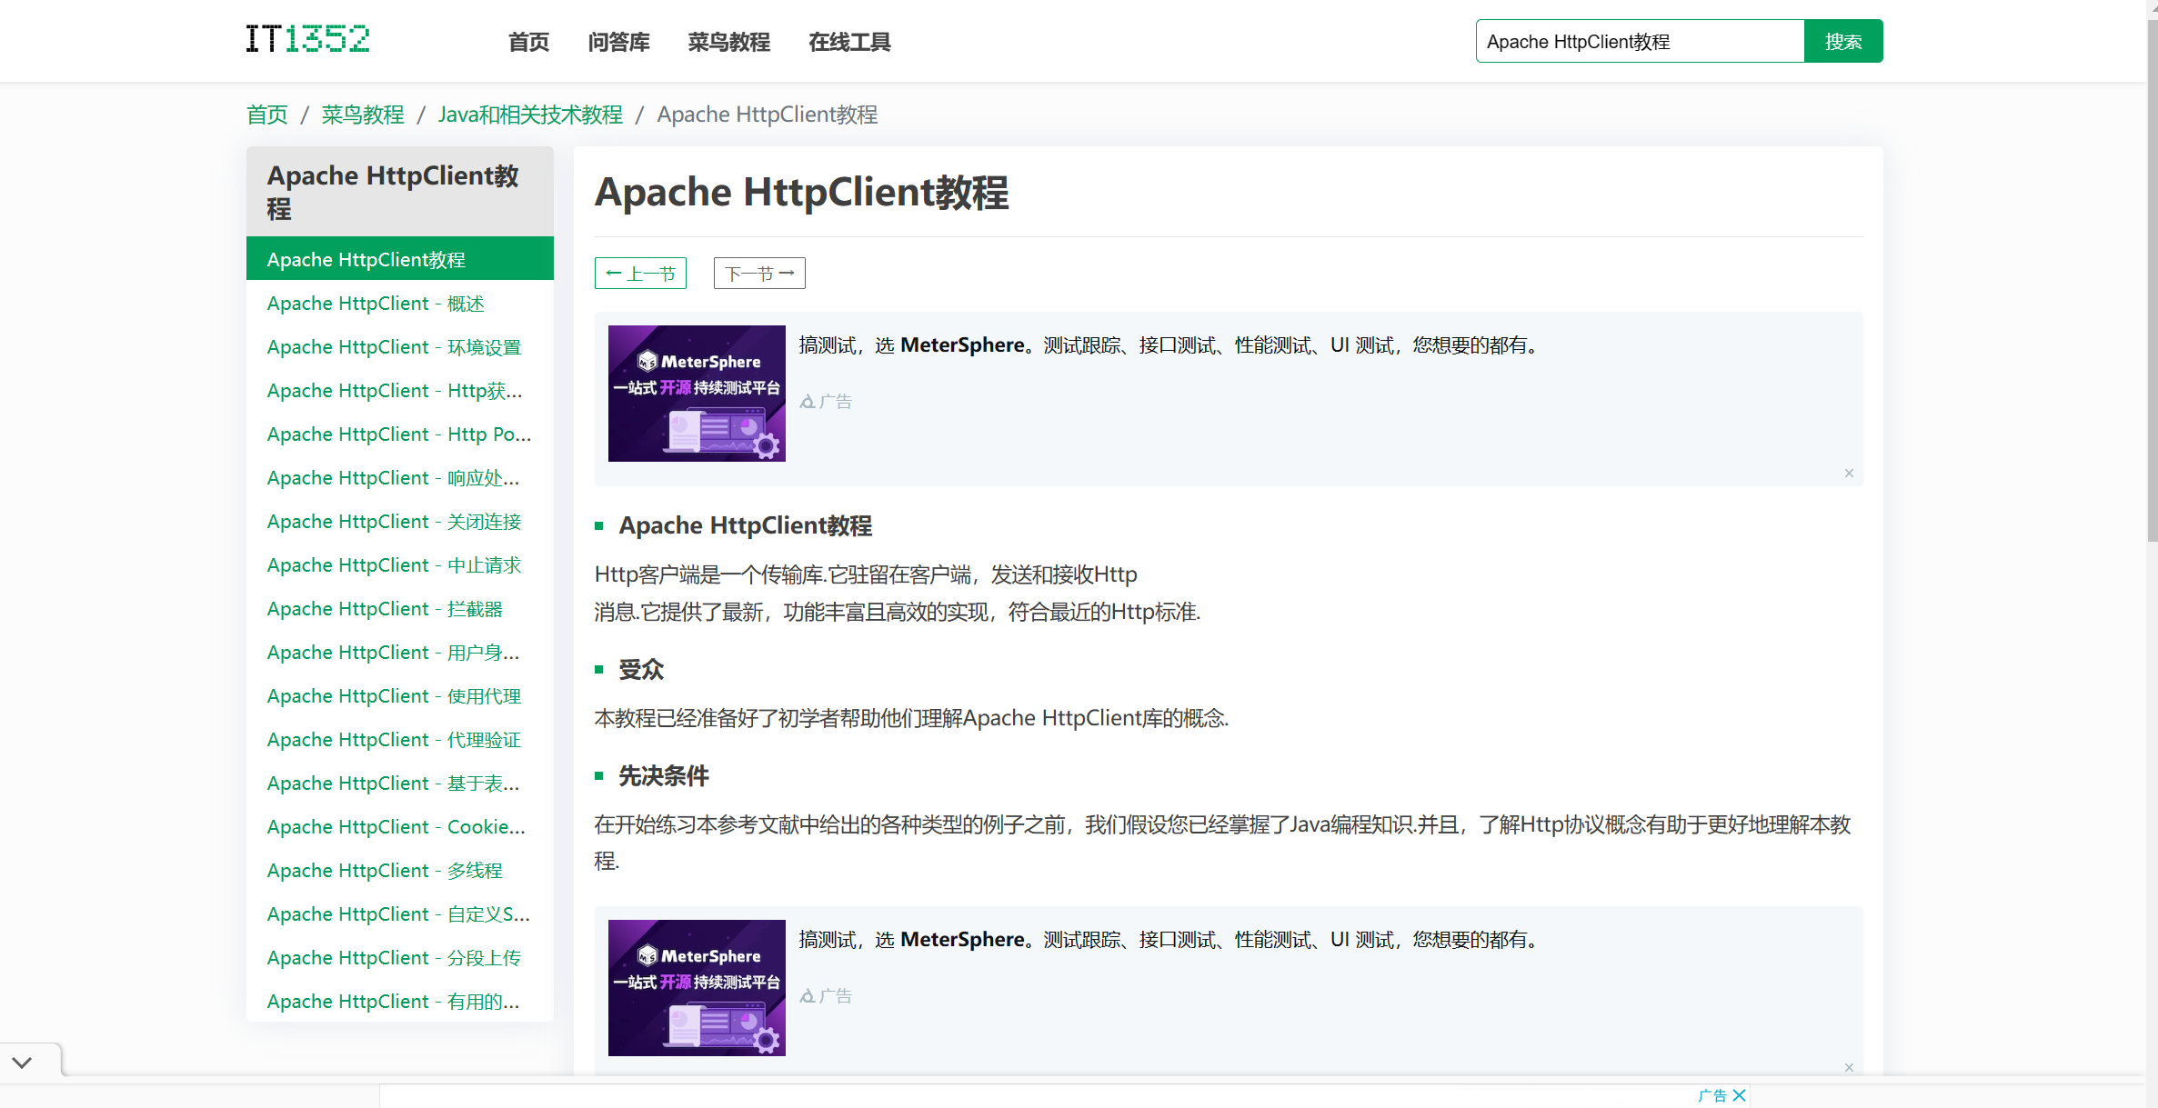The image size is (2158, 1108).
Task: Click the 广告 label on bottom bar
Action: 1712,1095
